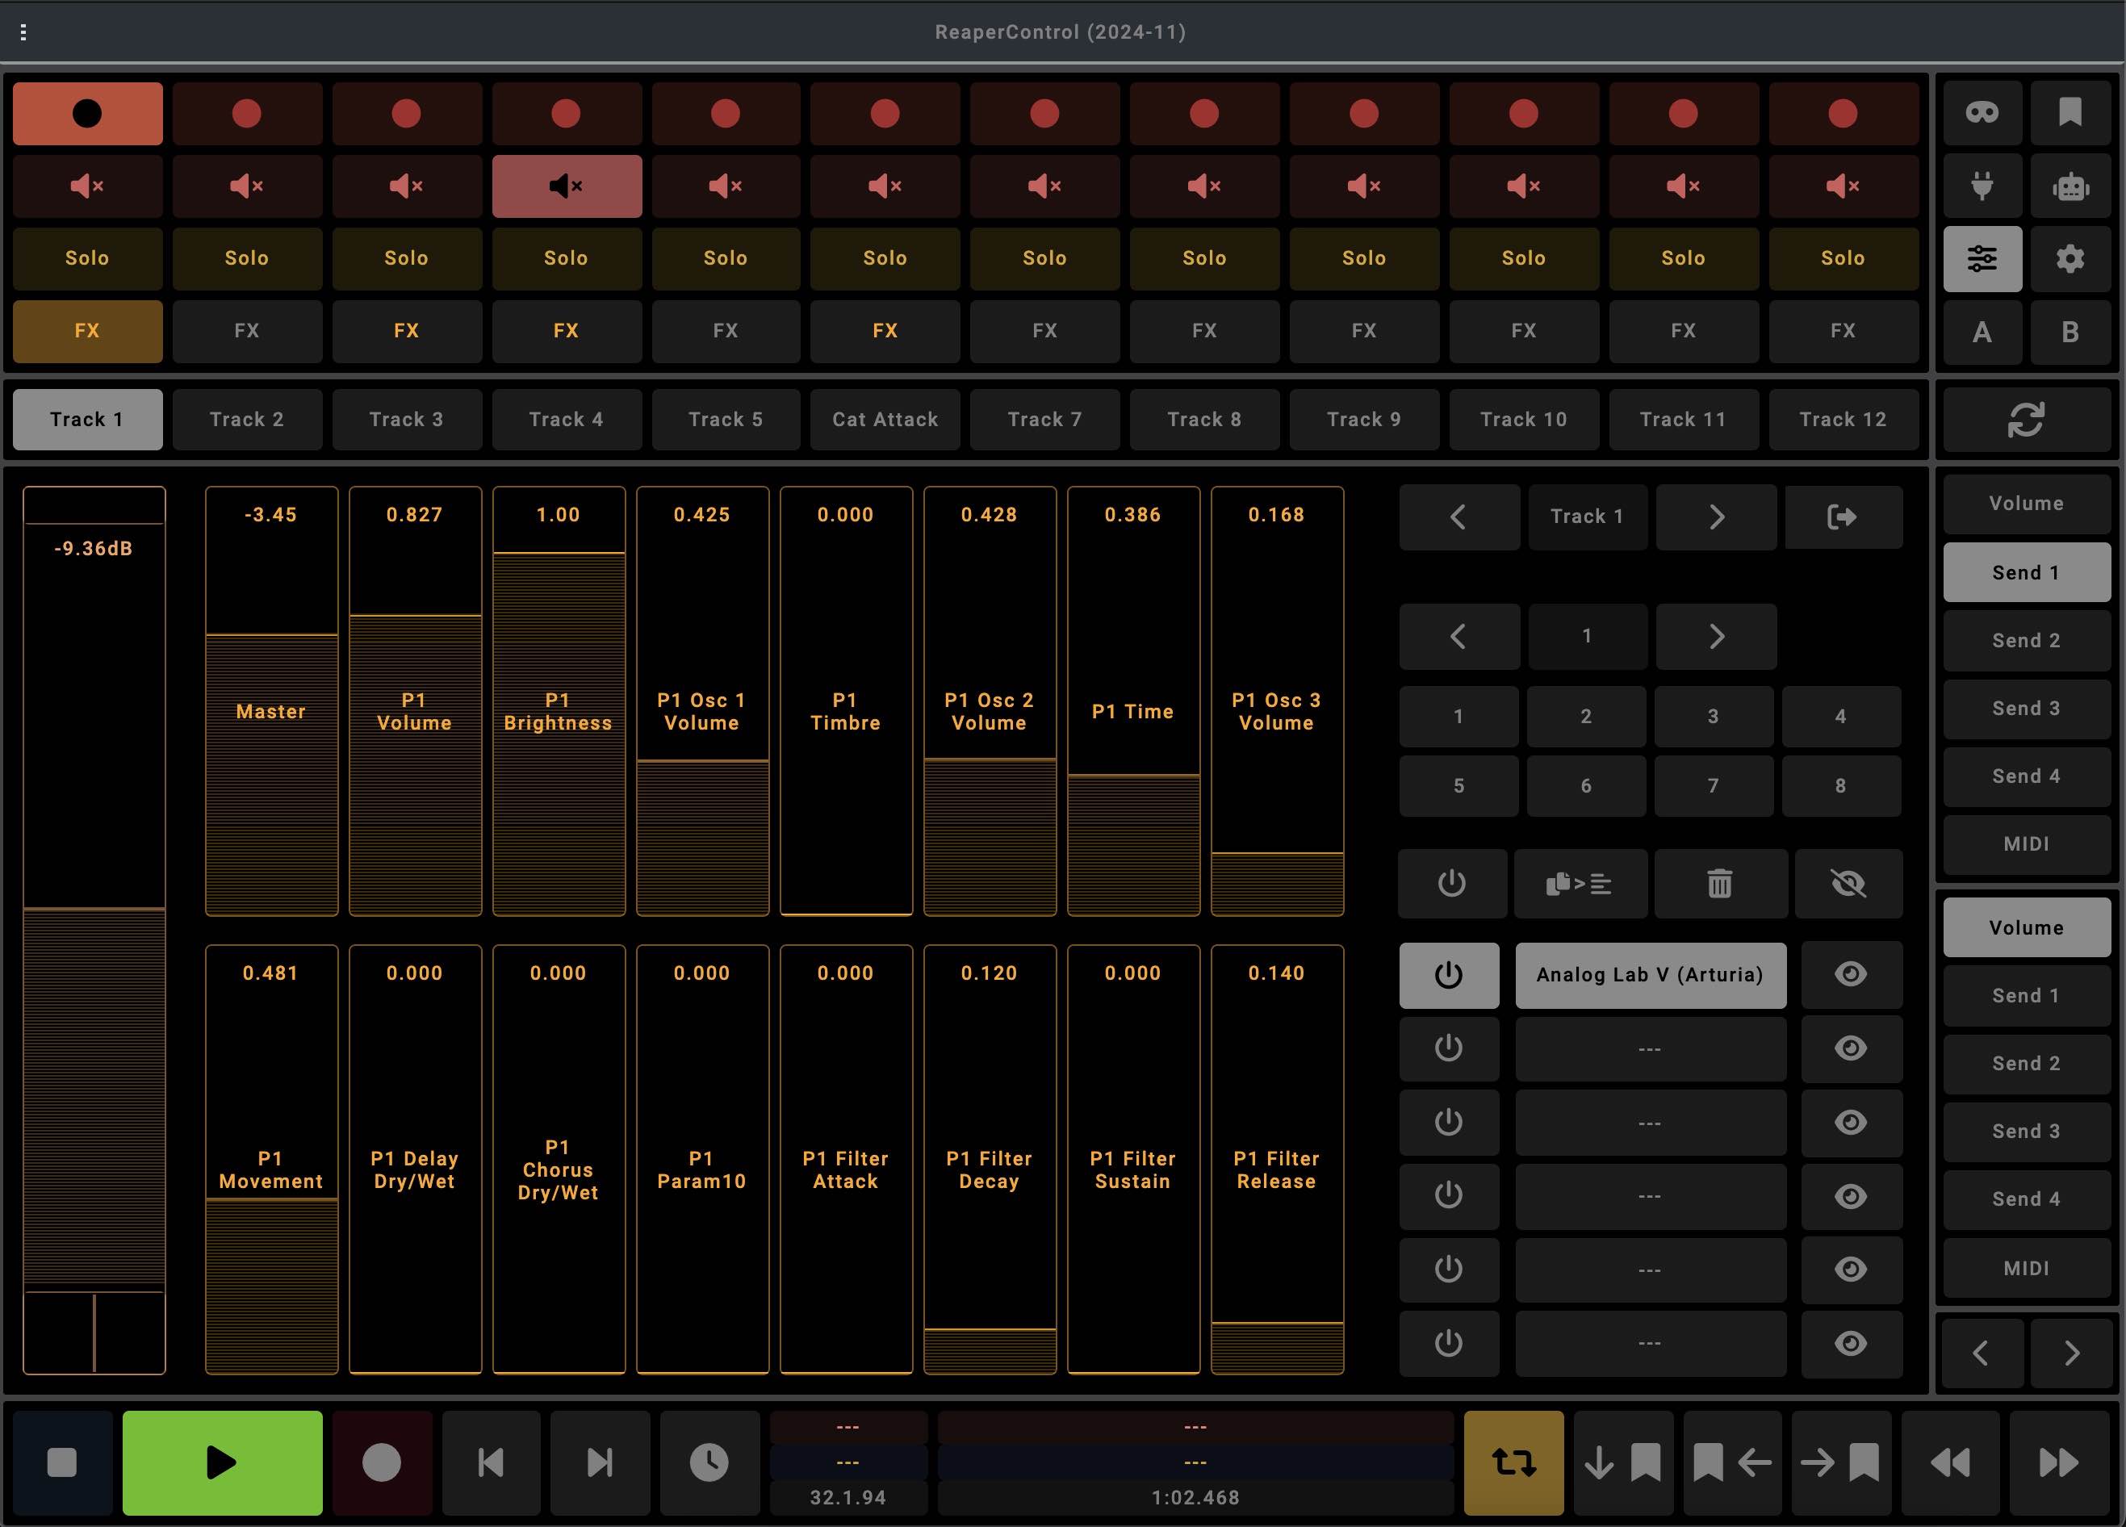The image size is (2126, 1527).
Task: Click the metronome clock icon
Action: 709,1462
